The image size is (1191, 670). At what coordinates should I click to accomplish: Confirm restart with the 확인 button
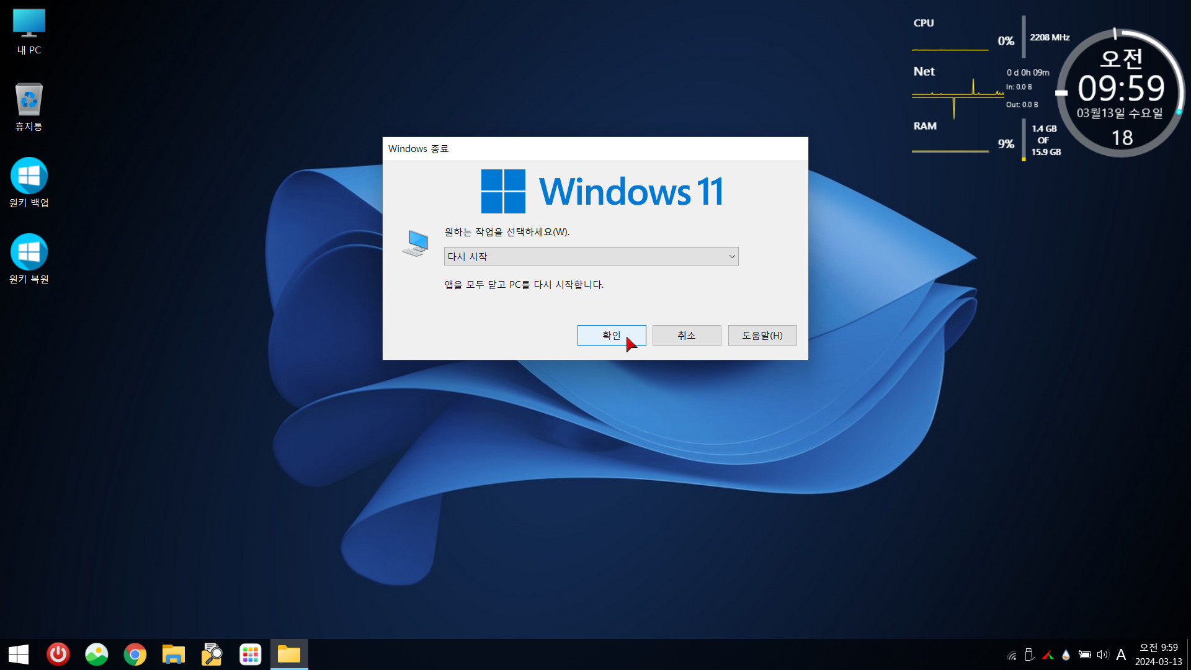tap(612, 335)
